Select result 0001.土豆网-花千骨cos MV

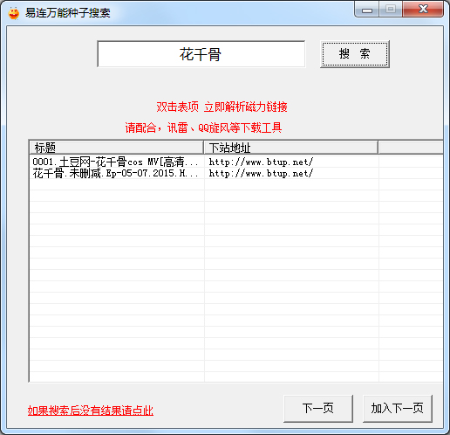pos(115,162)
